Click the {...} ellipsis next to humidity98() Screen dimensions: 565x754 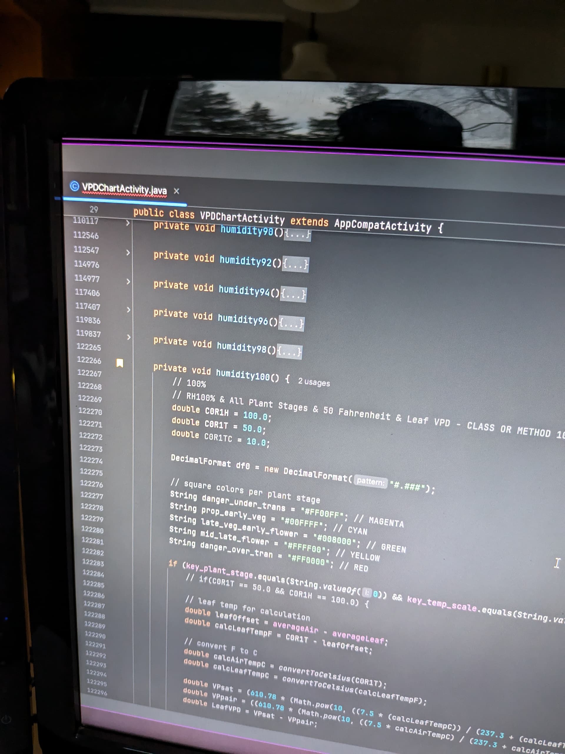coord(289,351)
